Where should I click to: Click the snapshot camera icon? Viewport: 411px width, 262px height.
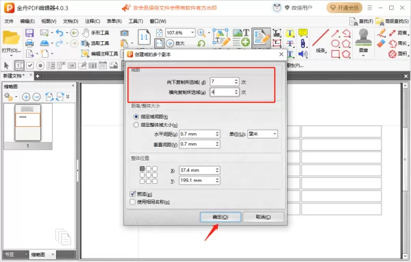pyautogui.click(x=124, y=33)
